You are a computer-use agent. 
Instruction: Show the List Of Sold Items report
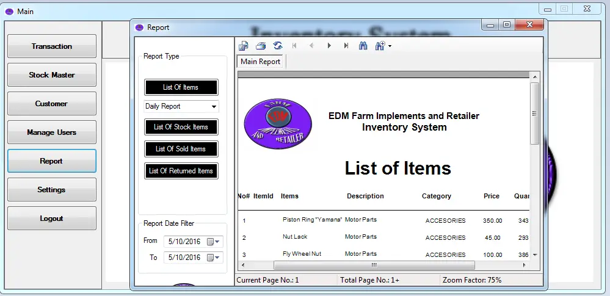pyautogui.click(x=181, y=148)
